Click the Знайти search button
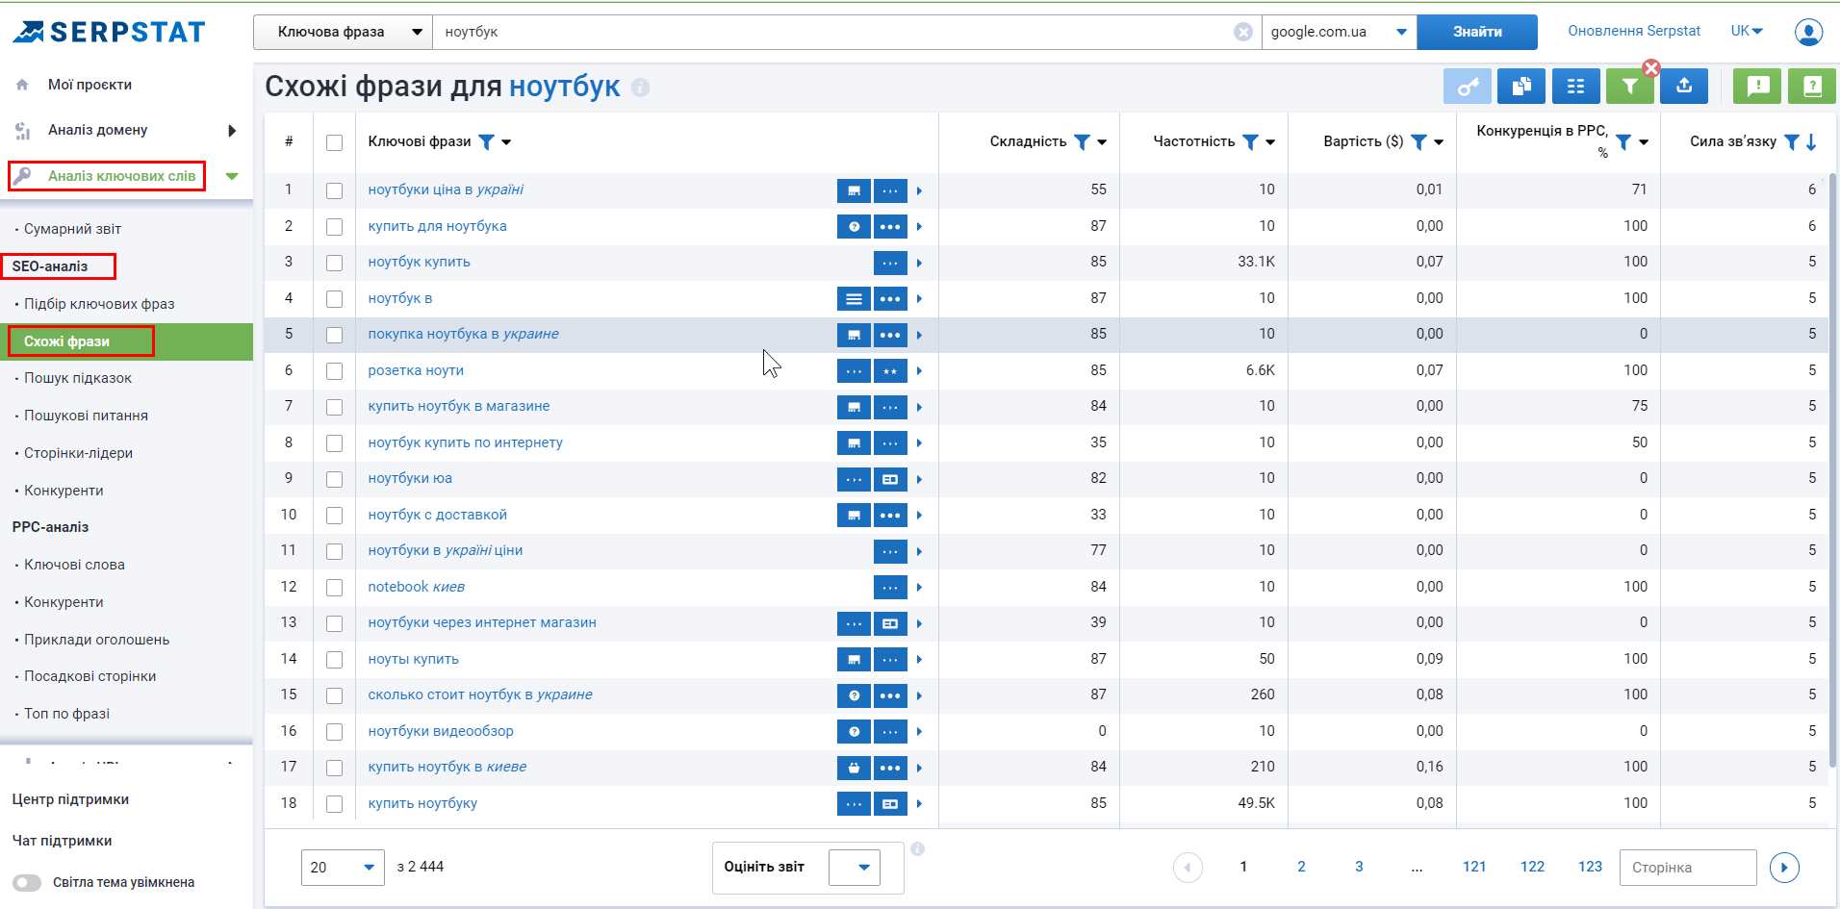 click(x=1477, y=32)
